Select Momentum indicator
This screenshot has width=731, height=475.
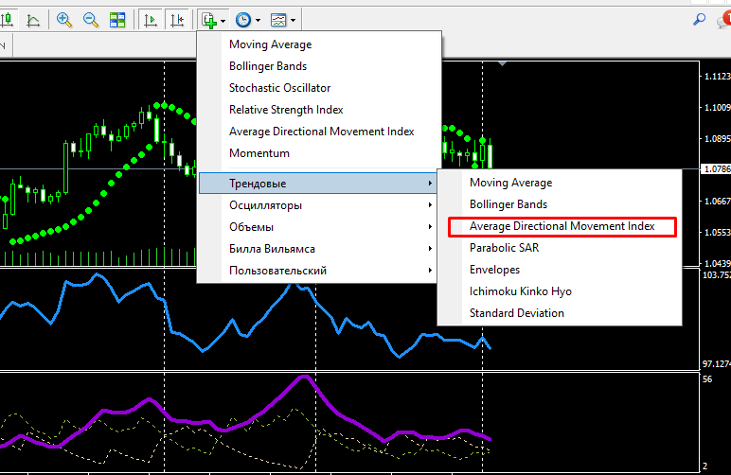319,153
